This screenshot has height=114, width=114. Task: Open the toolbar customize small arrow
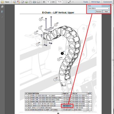coord(73,2)
